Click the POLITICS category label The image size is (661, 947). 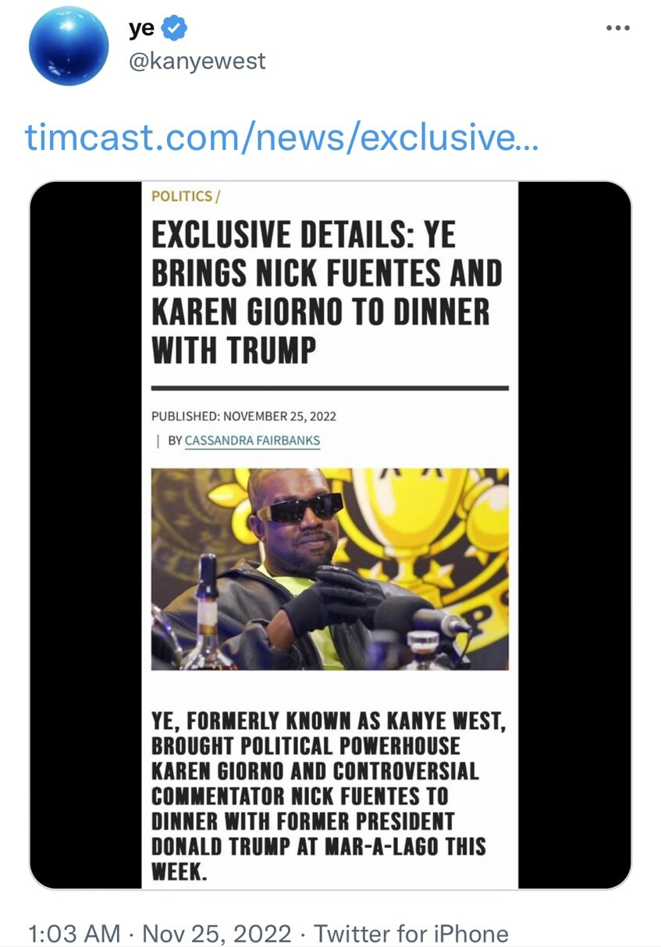pos(182,197)
